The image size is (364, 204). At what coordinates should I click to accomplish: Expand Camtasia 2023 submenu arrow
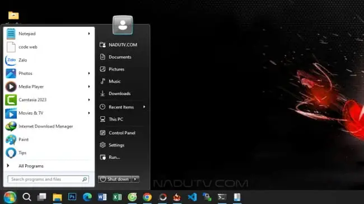coord(89,100)
